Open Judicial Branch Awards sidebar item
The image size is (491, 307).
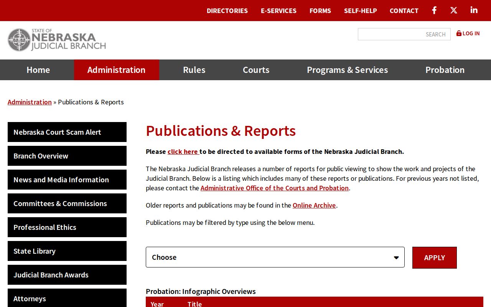[67, 275]
